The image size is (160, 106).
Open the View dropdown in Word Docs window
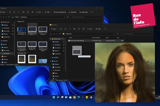coord(99,29)
